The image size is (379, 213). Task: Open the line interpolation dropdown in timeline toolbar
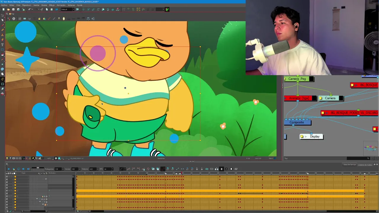click(x=125, y=169)
